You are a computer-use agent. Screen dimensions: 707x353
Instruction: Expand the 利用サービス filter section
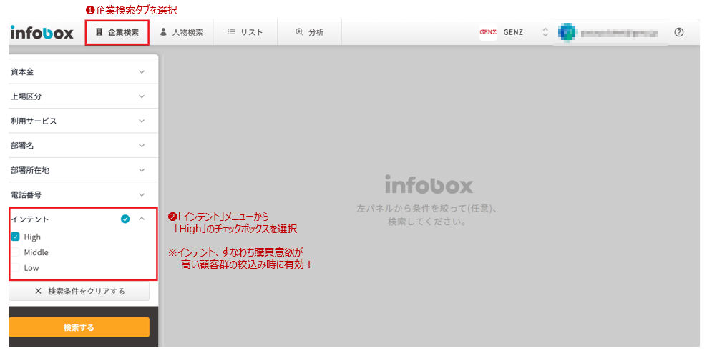[84, 121]
